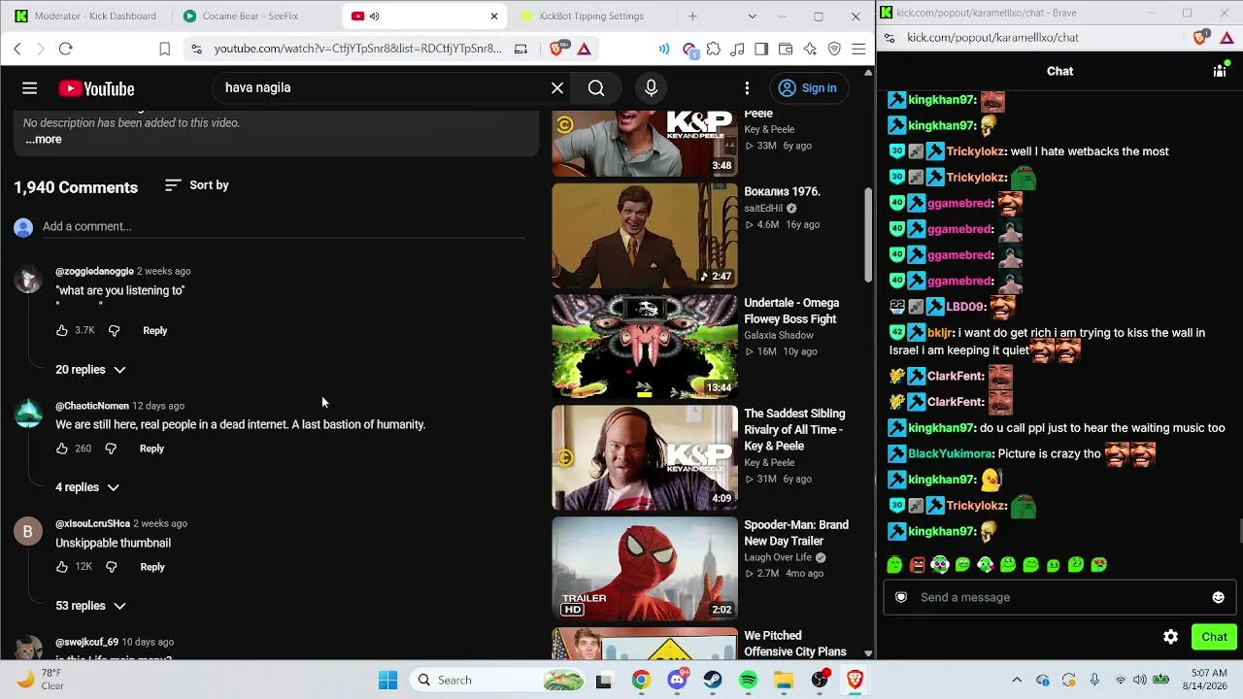Open the Undertale Omega Flowey Boss Fight thumbnail
This screenshot has width=1243, height=699.
pyautogui.click(x=645, y=347)
